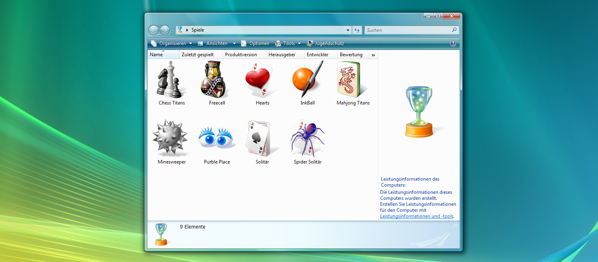Viewport: 598px width, 262px height.
Task: Sort by Entwickler column header
Action: pyautogui.click(x=321, y=55)
